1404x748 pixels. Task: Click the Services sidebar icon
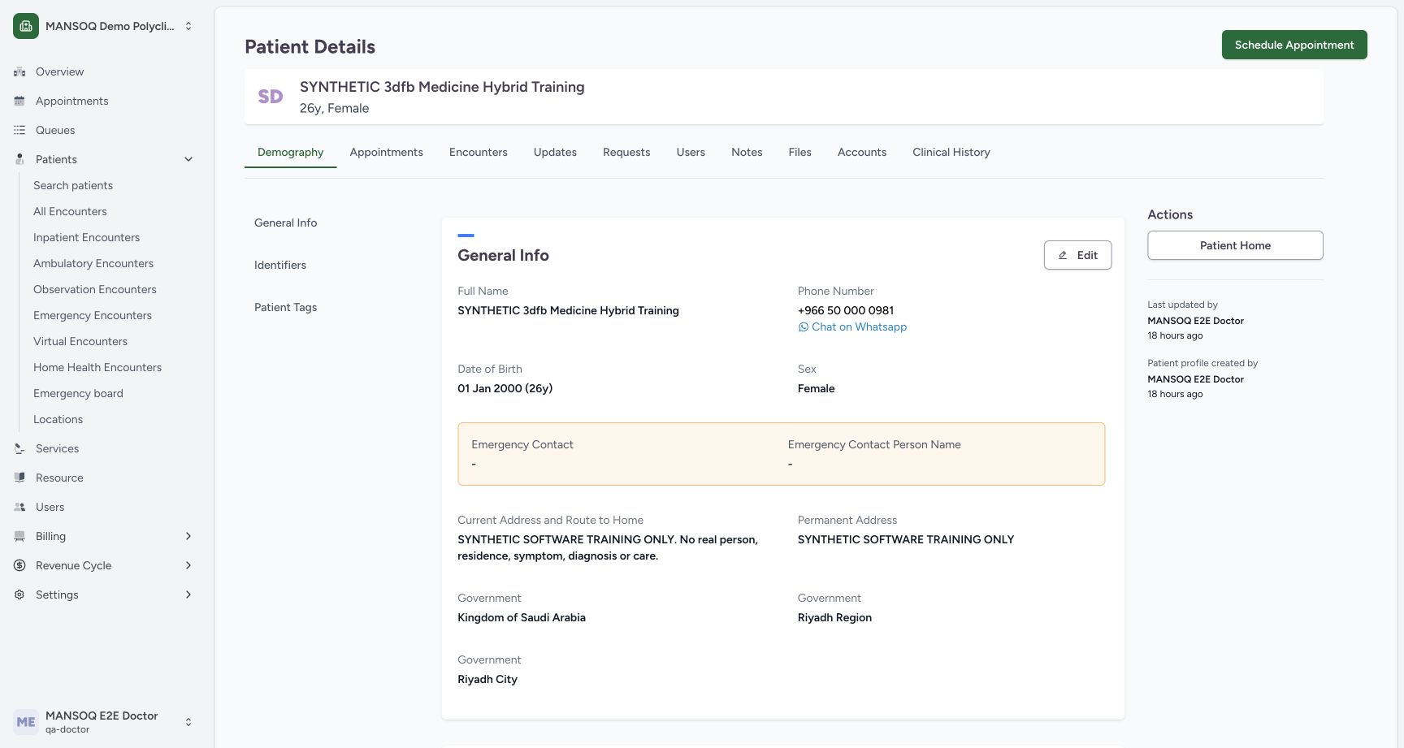[19, 448]
